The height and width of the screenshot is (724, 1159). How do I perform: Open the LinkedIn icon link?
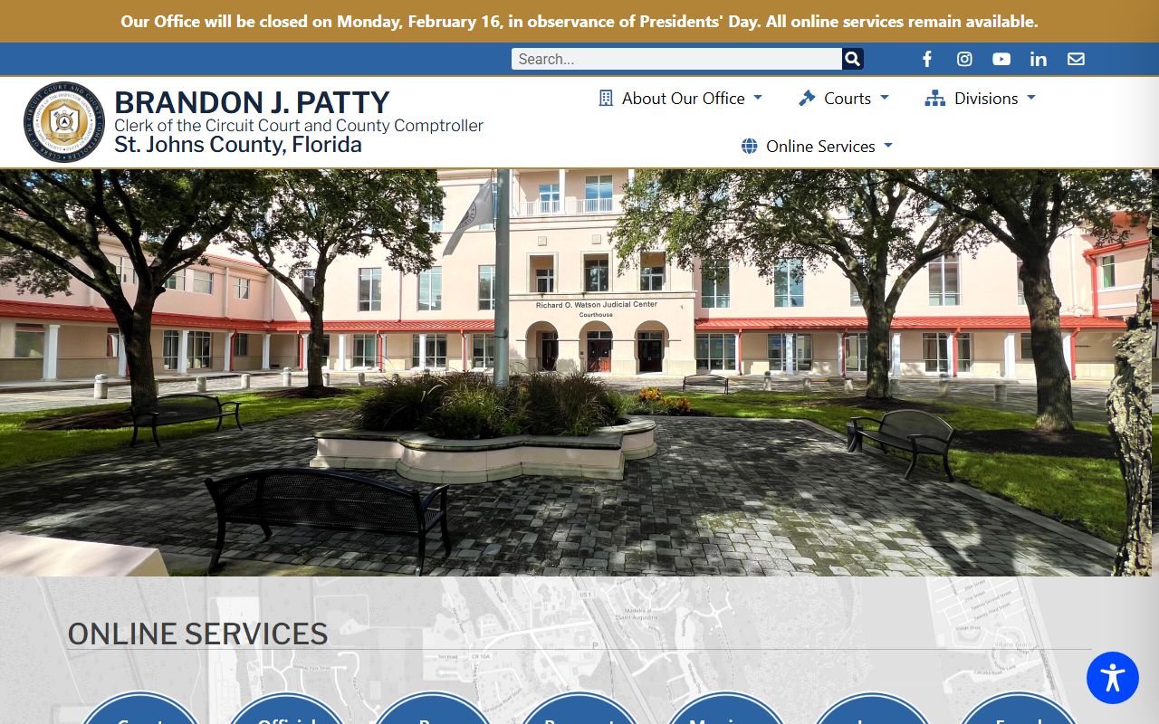[1039, 59]
